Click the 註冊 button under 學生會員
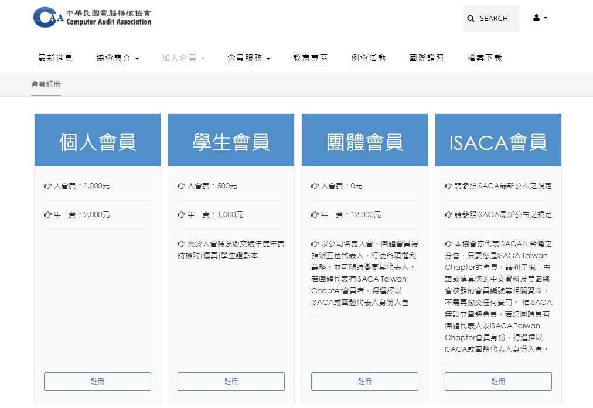 [231, 381]
